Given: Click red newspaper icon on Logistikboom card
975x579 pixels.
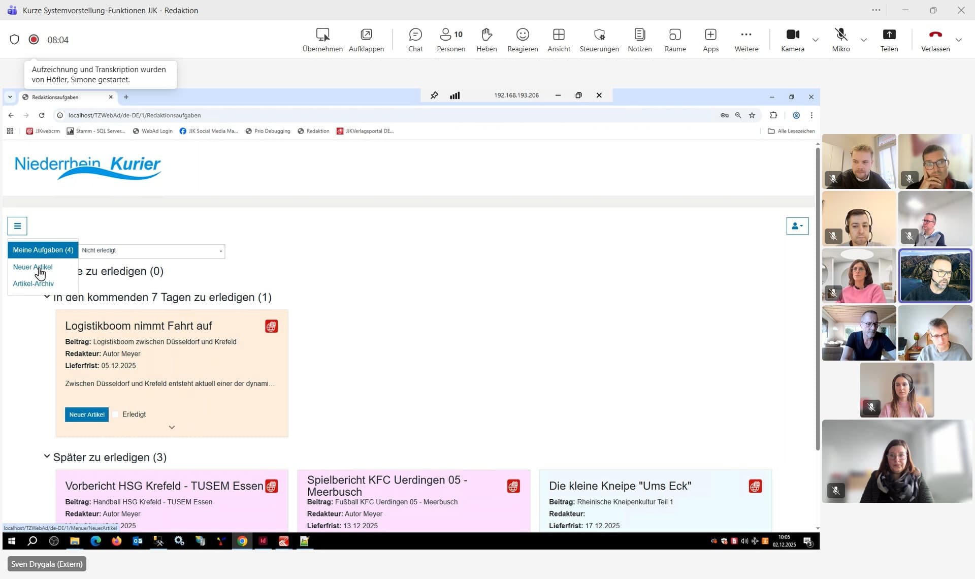Looking at the screenshot, I should (271, 326).
